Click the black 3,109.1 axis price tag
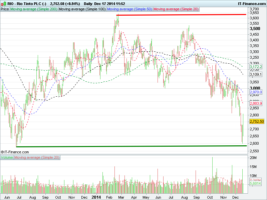Viewport: 267px width, 200px height. [256, 75]
